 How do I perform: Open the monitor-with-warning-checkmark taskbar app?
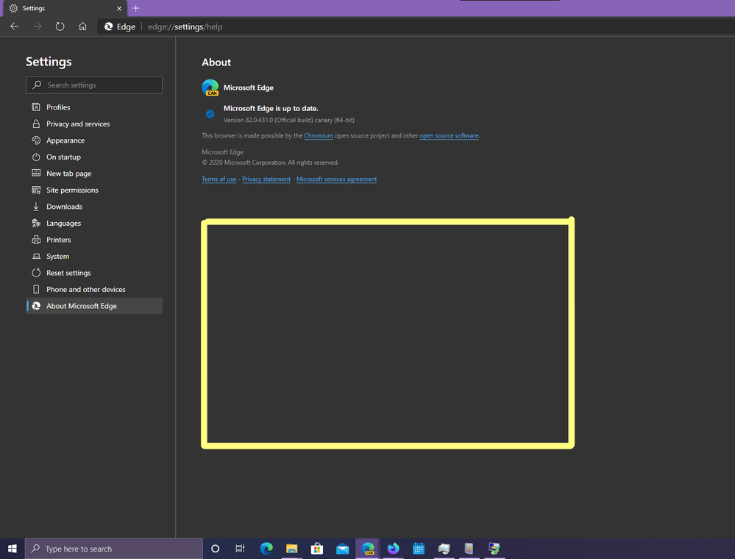click(x=494, y=548)
